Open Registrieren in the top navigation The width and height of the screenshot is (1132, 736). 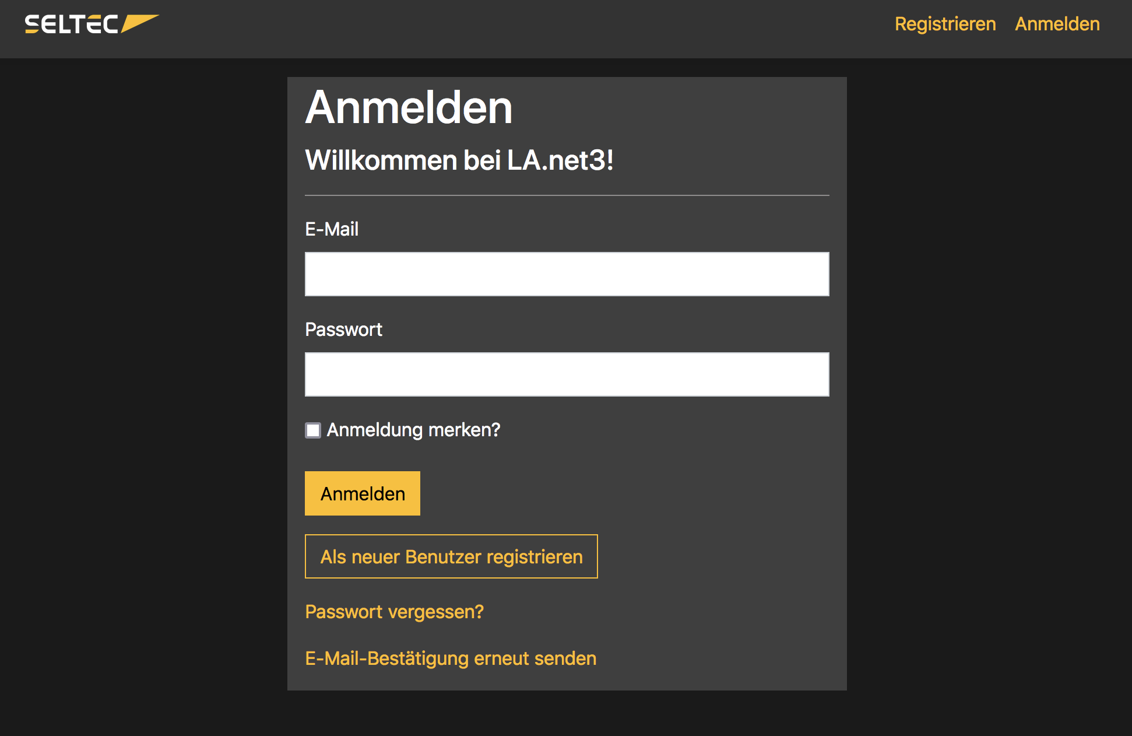click(x=945, y=24)
